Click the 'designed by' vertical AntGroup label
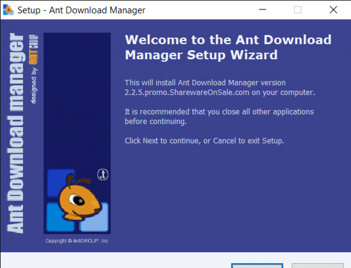Viewport: 351px width, 268px height. point(33,69)
